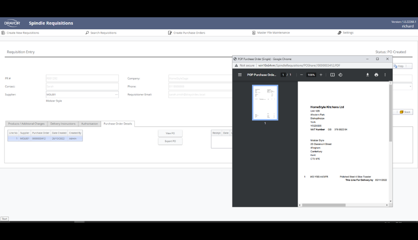Select the Purchase Order Details tab
This screenshot has height=240, width=418.
[x=118, y=124]
